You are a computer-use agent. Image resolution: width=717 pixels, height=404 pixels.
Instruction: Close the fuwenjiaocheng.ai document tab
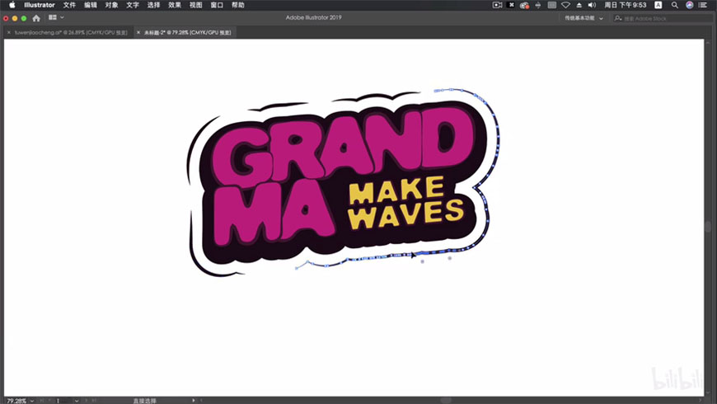tap(7, 32)
